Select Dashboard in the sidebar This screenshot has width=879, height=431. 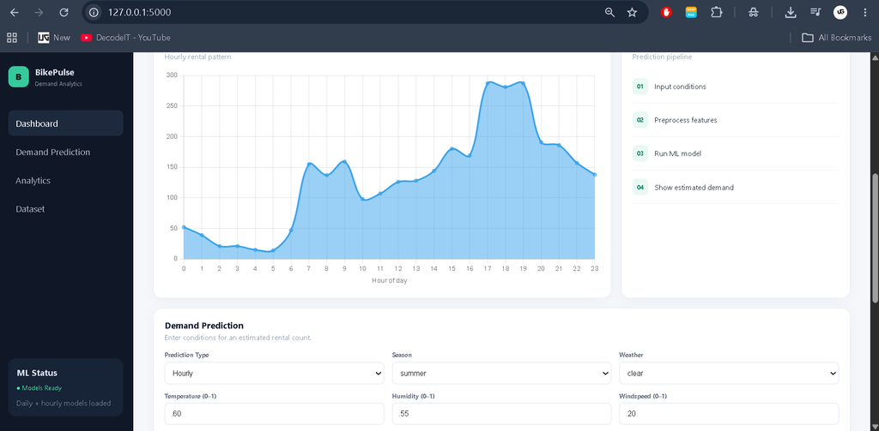point(65,123)
